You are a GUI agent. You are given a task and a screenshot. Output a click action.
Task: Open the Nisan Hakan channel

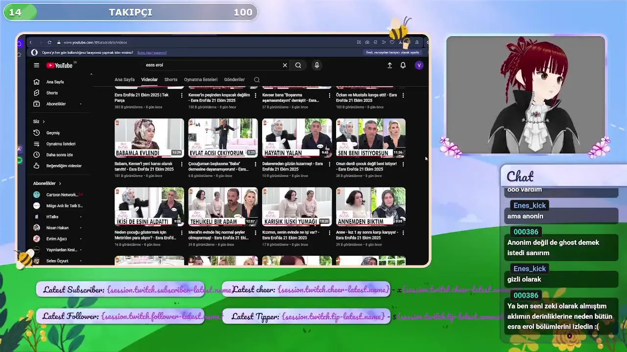point(57,228)
